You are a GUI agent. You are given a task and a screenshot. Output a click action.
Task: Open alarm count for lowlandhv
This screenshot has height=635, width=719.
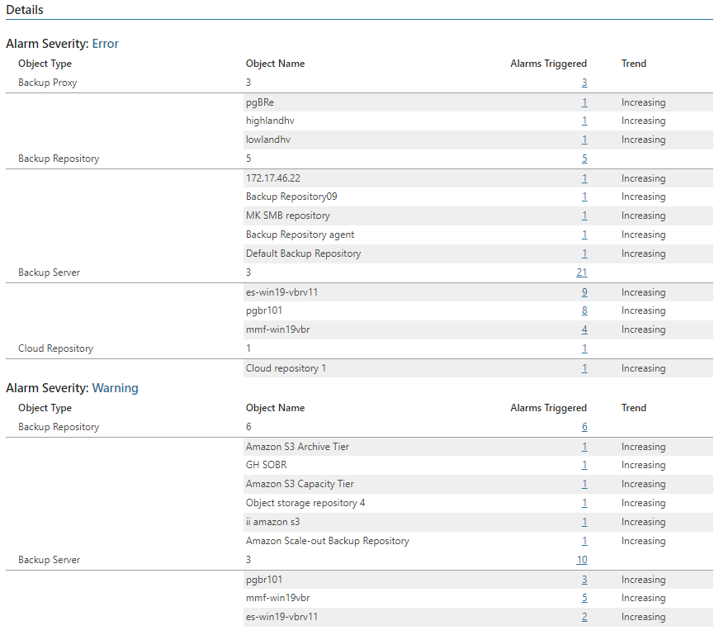(584, 140)
